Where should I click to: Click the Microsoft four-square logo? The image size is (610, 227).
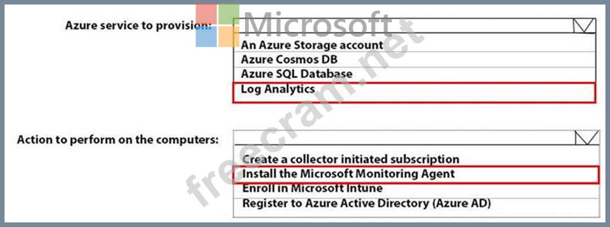218,25
